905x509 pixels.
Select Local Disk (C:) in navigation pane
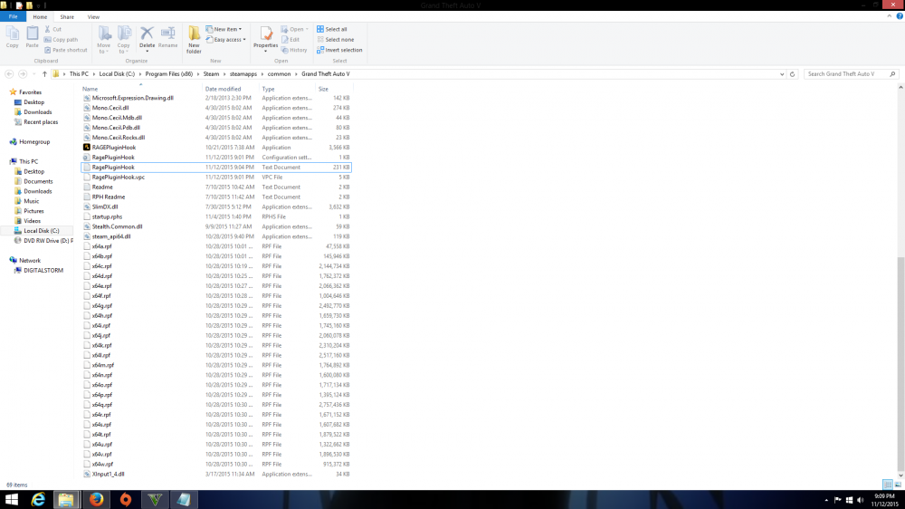click(x=41, y=231)
